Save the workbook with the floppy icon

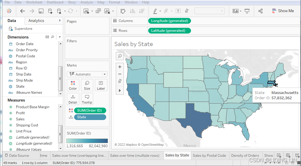[x=41, y=11]
